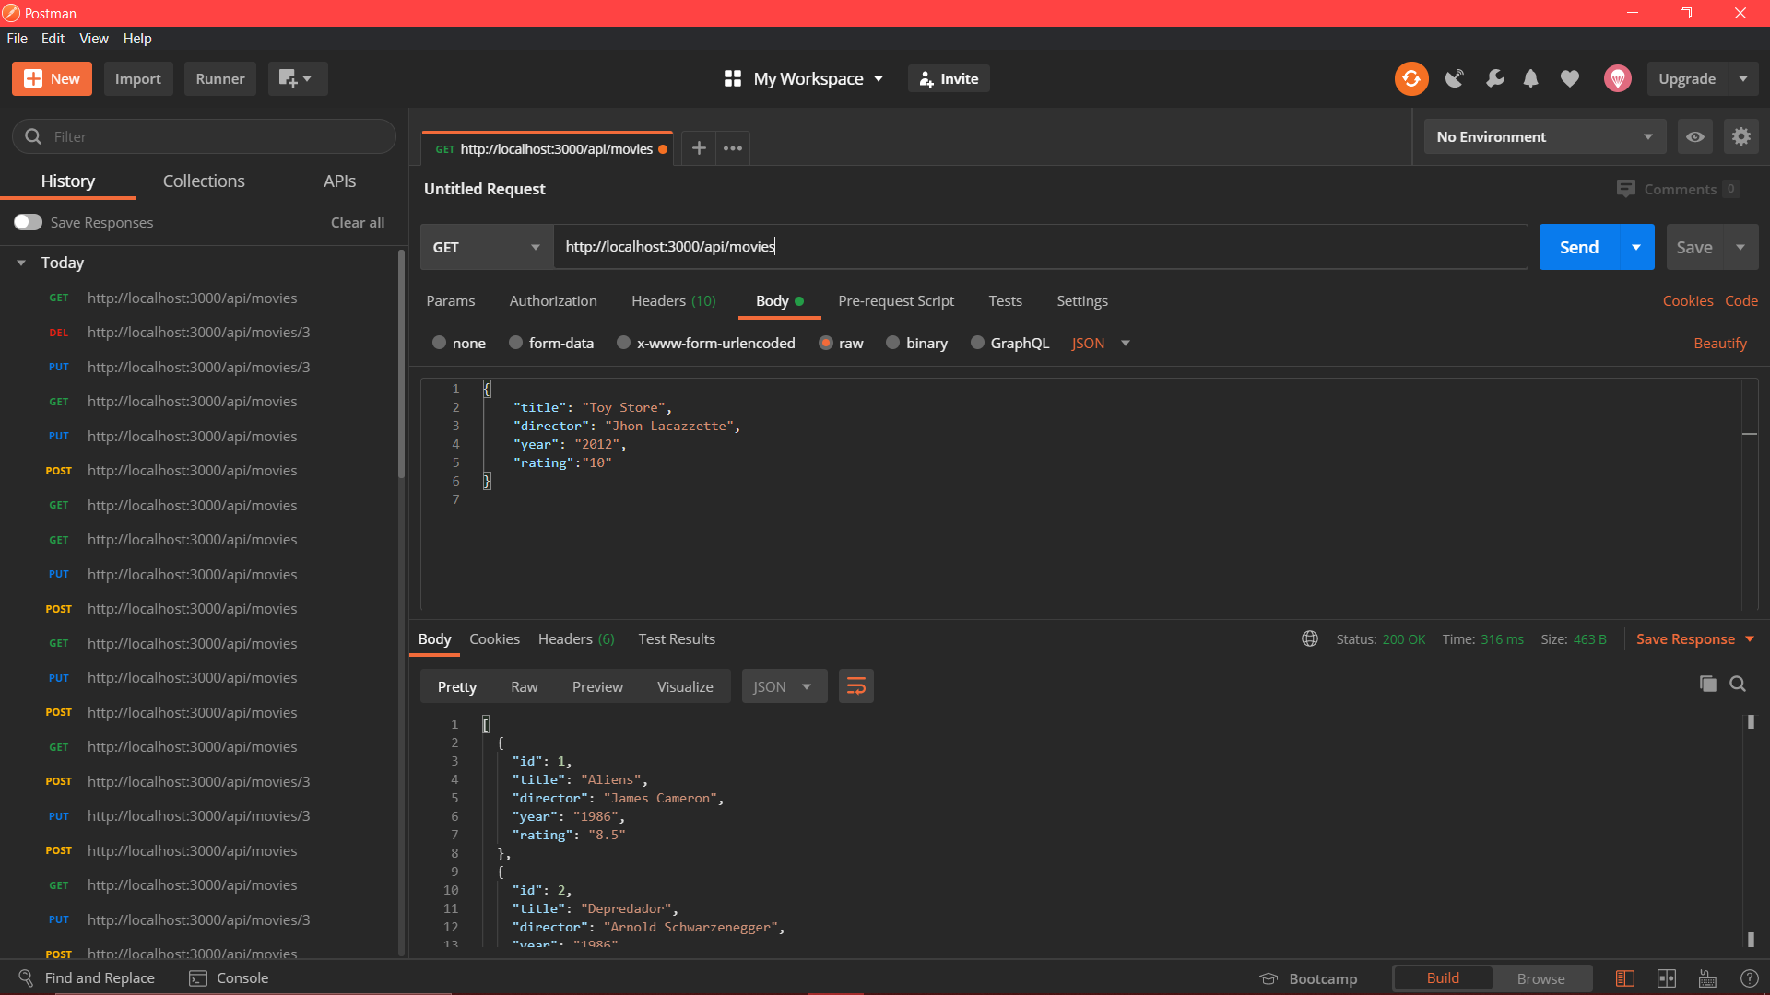Open a new request tab with plus icon
The width and height of the screenshot is (1770, 995).
pyautogui.click(x=699, y=148)
